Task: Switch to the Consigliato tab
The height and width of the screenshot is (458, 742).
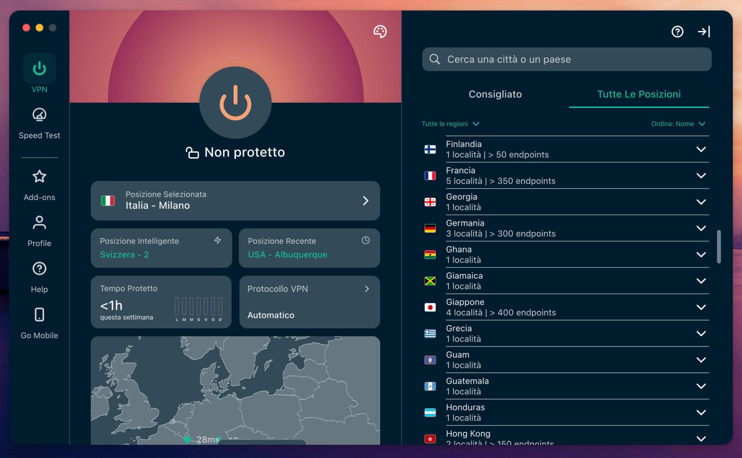Action: click(495, 94)
